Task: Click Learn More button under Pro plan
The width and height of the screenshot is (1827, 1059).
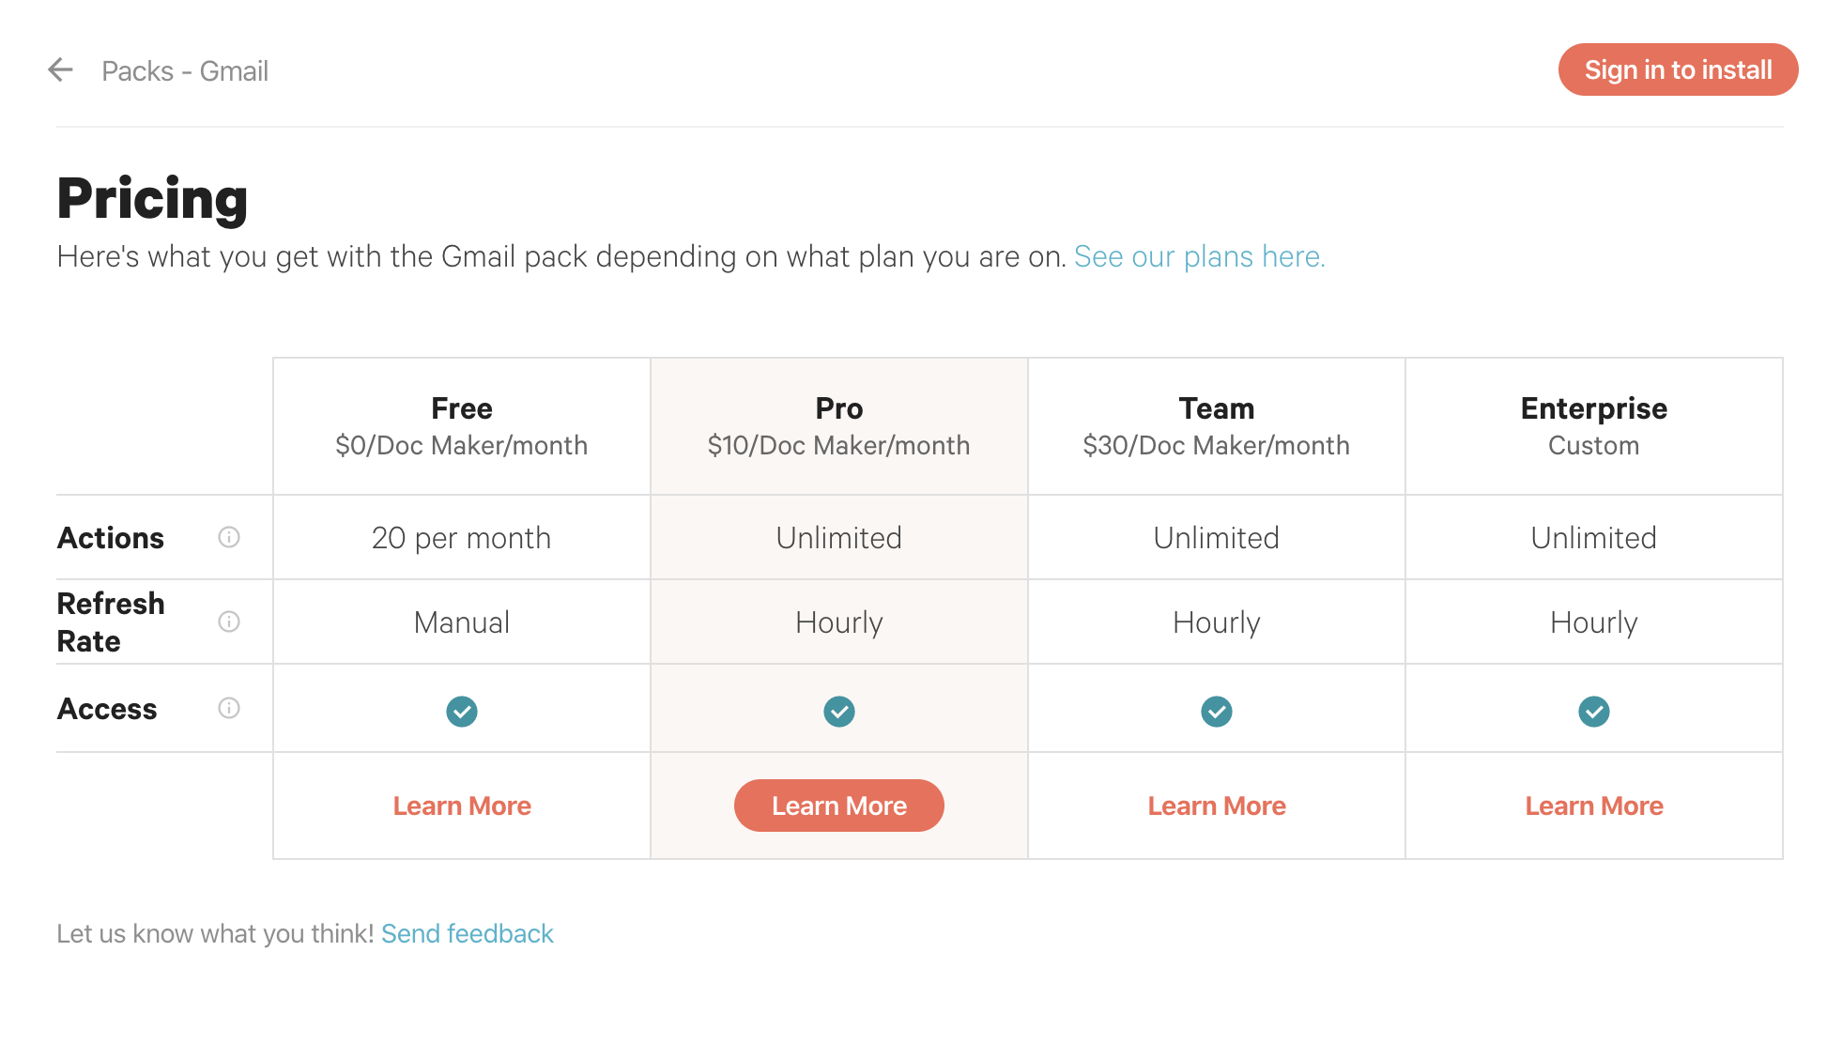Action: [x=839, y=806]
